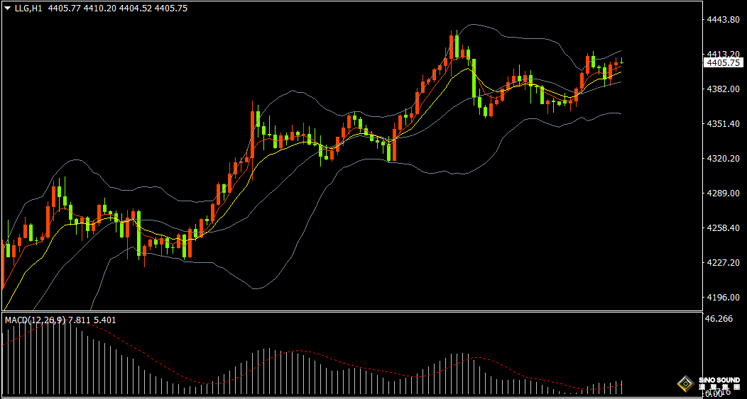Viewport: 747px width, 399px height.
Task: Click the 4196.00 price axis label
Action: click(724, 297)
